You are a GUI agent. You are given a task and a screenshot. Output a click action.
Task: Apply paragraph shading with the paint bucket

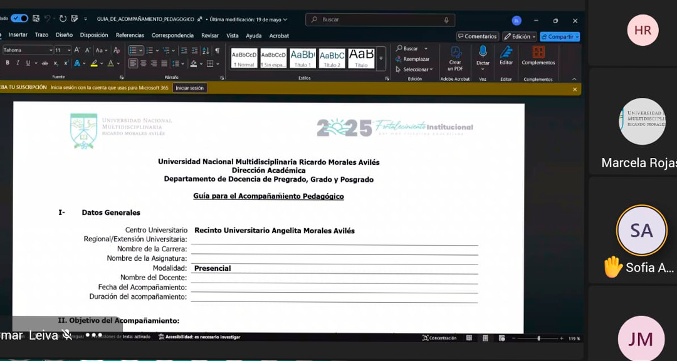(194, 63)
